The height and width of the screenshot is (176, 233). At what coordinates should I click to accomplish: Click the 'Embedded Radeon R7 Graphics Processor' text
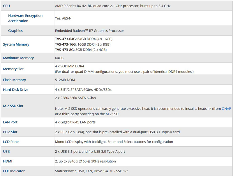pyautogui.click(x=89, y=31)
